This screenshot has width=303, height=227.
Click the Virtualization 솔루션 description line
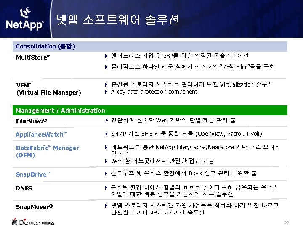click(192, 84)
